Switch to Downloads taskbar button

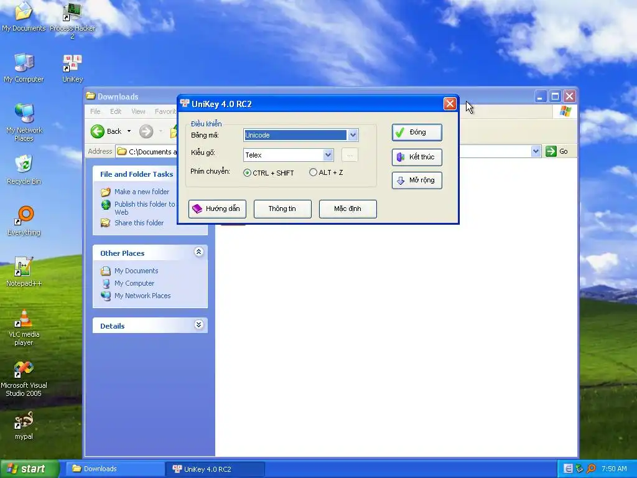(114, 469)
